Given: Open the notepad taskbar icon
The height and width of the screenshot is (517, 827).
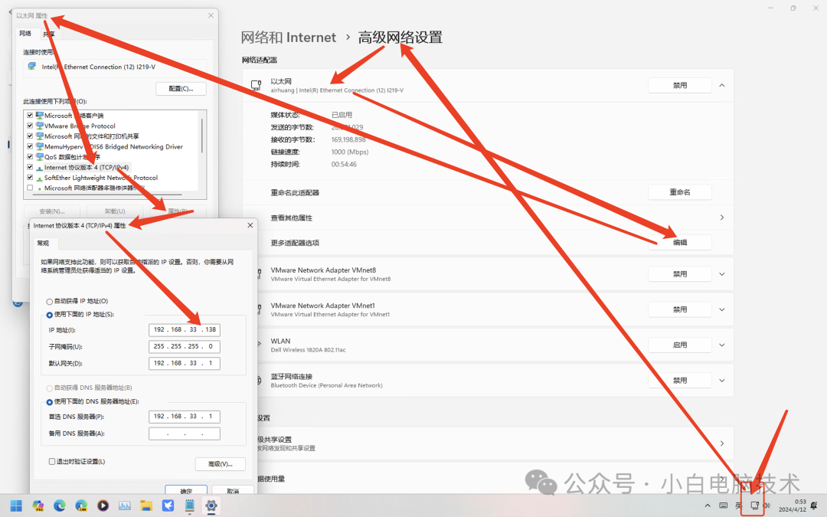Looking at the screenshot, I should coord(189,506).
